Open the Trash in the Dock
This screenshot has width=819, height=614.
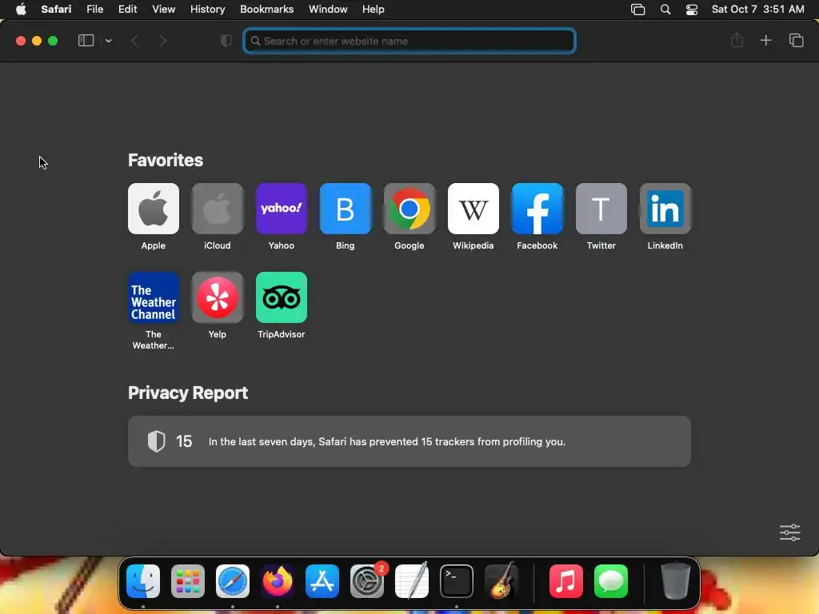click(x=676, y=580)
